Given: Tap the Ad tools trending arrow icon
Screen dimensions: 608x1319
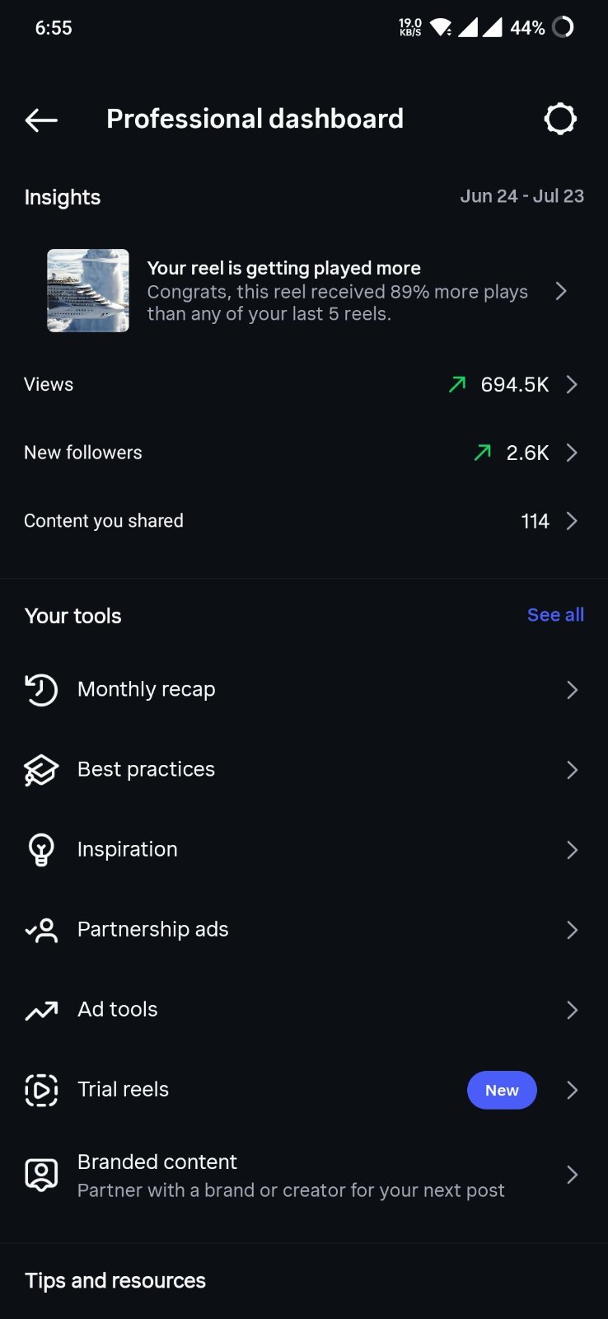Looking at the screenshot, I should coord(41,1010).
